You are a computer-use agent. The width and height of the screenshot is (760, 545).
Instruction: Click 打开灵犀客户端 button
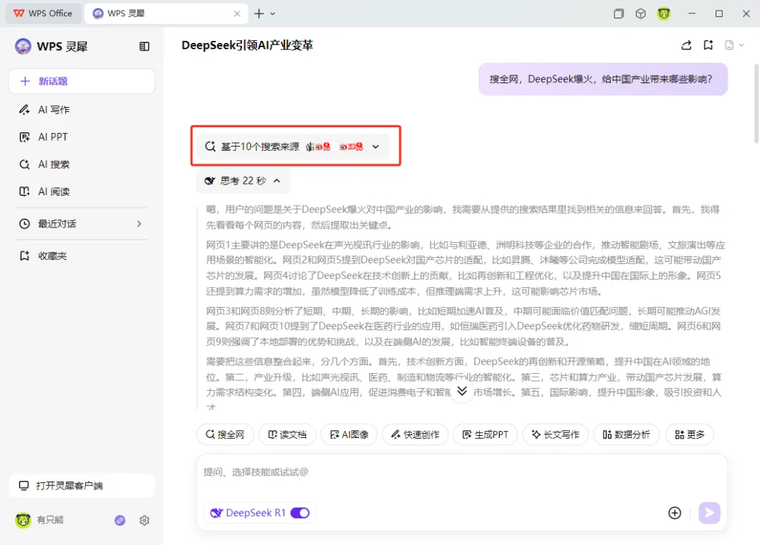(x=82, y=485)
